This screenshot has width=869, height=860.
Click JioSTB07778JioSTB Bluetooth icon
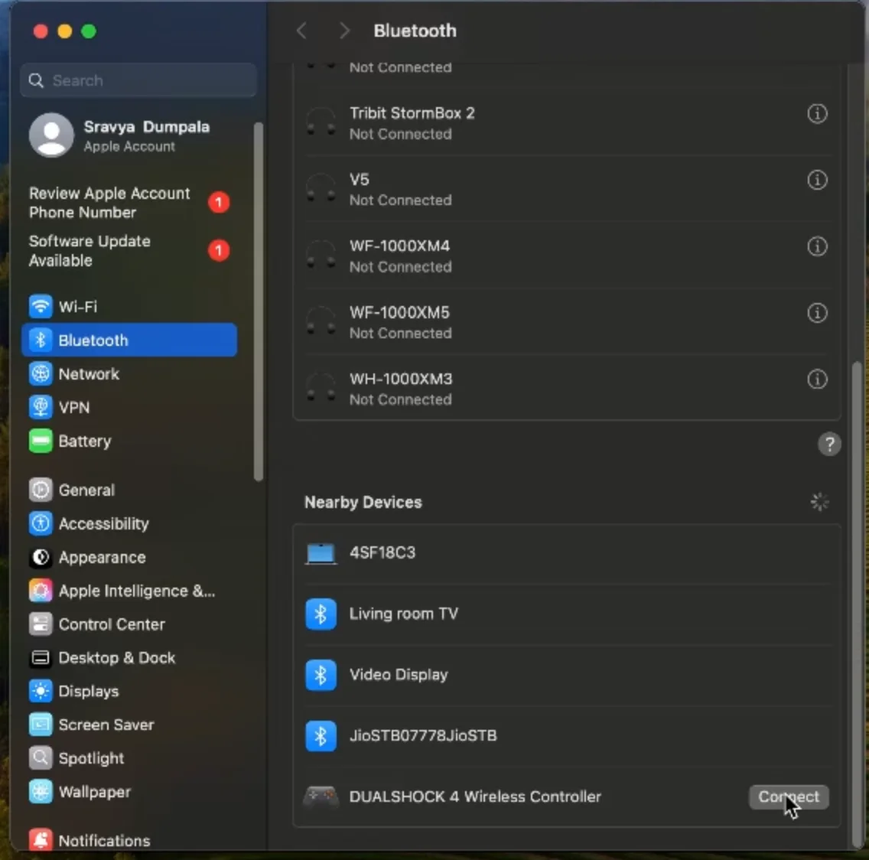tap(321, 736)
